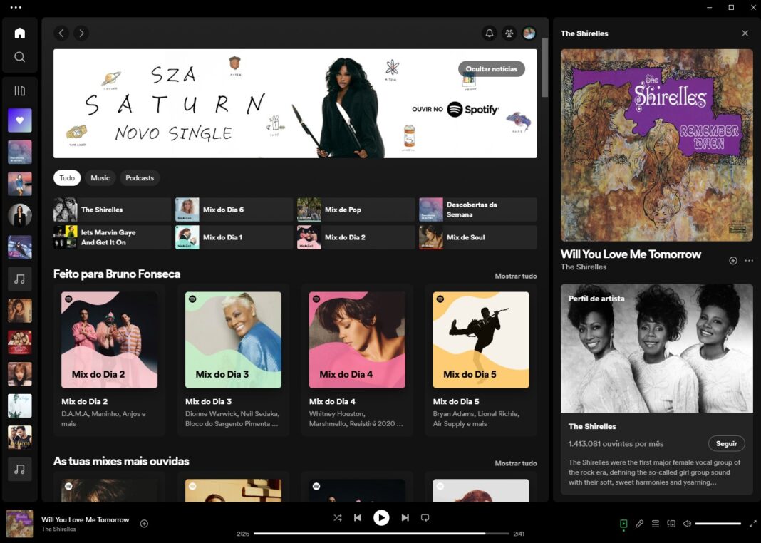This screenshot has height=543, width=761.
Task: Open connect to a device menu
Action: (x=671, y=524)
